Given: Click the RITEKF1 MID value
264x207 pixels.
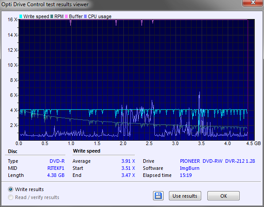Looking at the screenshot, I should coord(56,168).
